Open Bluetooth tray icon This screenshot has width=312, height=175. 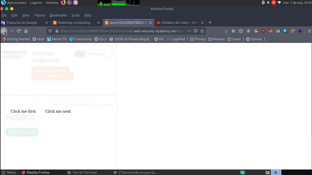pos(263,2)
